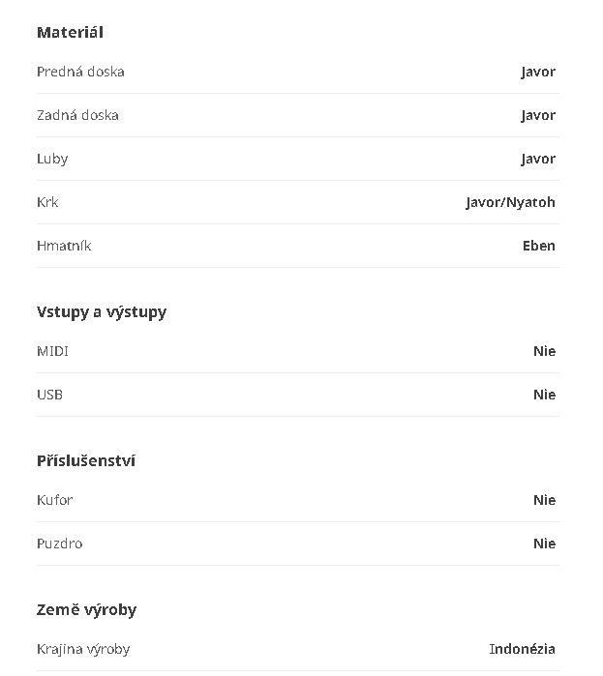Select the Kufor row label

click(x=54, y=500)
